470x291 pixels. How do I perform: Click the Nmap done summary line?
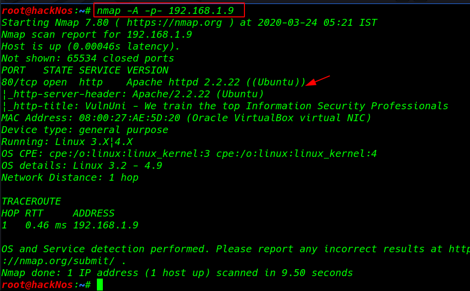click(177, 273)
